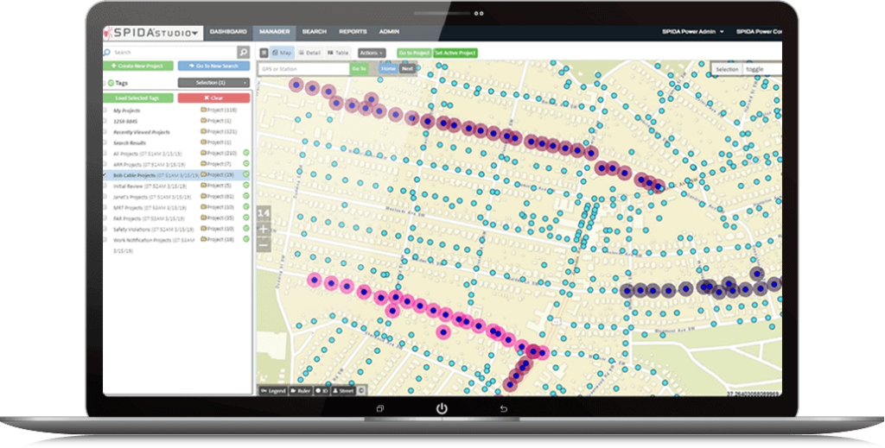Open the Selection (1) dropdown
The width and height of the screenshot is (885, 448).
point(213,82)
